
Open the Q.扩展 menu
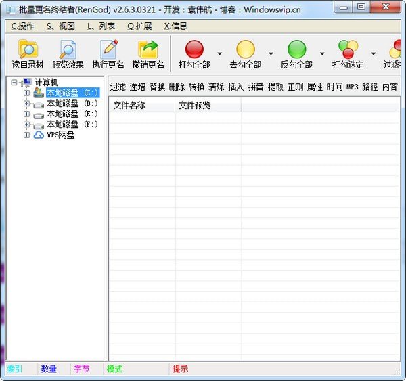point(139,26)
